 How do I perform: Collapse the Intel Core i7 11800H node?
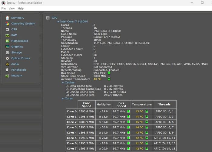pos(58,21)
